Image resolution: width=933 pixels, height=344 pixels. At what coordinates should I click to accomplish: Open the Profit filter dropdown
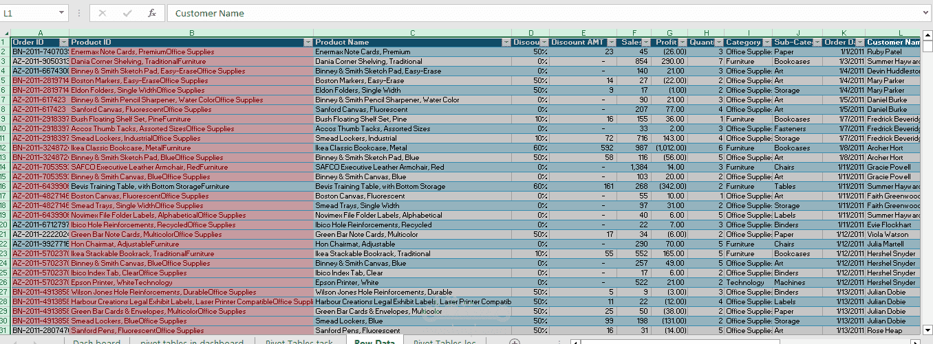coord(683,43)
